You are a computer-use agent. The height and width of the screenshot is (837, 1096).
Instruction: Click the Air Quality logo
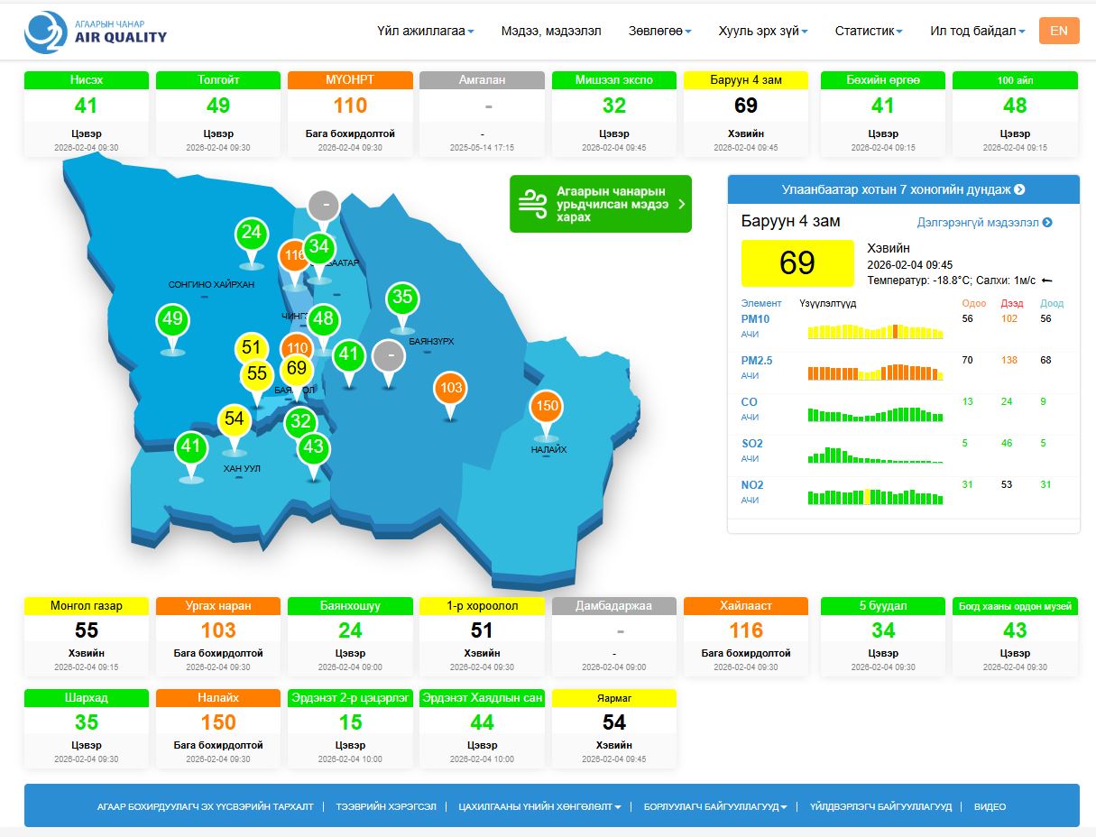96,32
